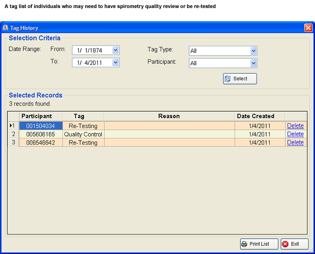Expand the Tag Type dropdown

tap(254, 51)
